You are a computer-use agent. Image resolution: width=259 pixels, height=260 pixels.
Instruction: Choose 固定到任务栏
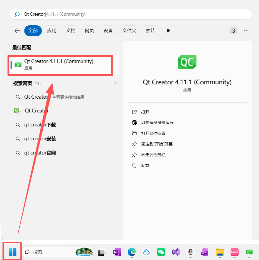[x=149, y=155]
